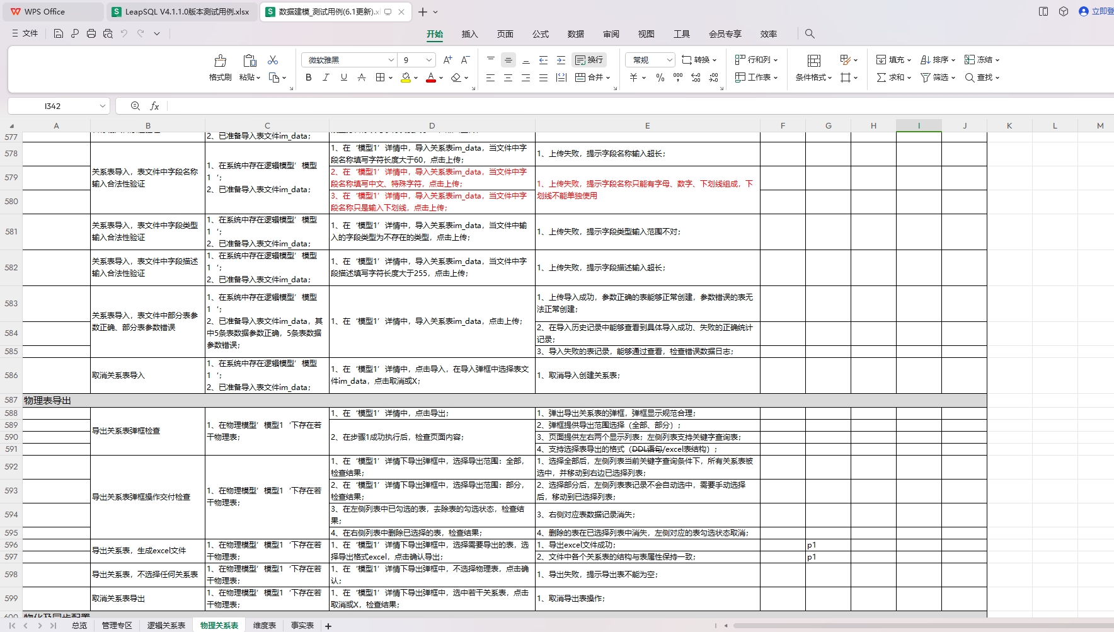
Task: Select column I header
Action: point(919,125)
